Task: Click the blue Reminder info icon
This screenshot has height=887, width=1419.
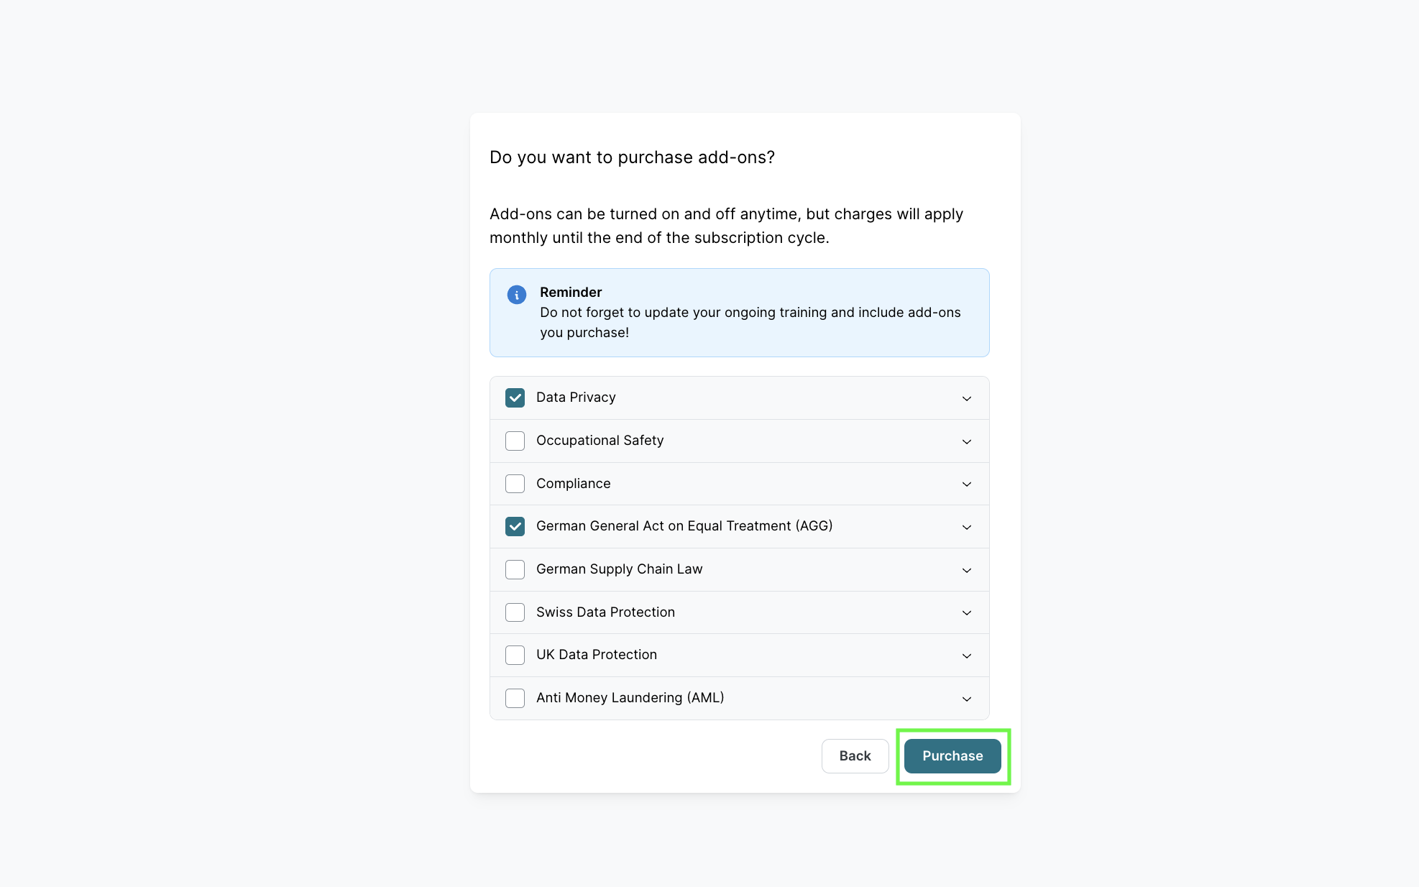Action: (516, 295)
